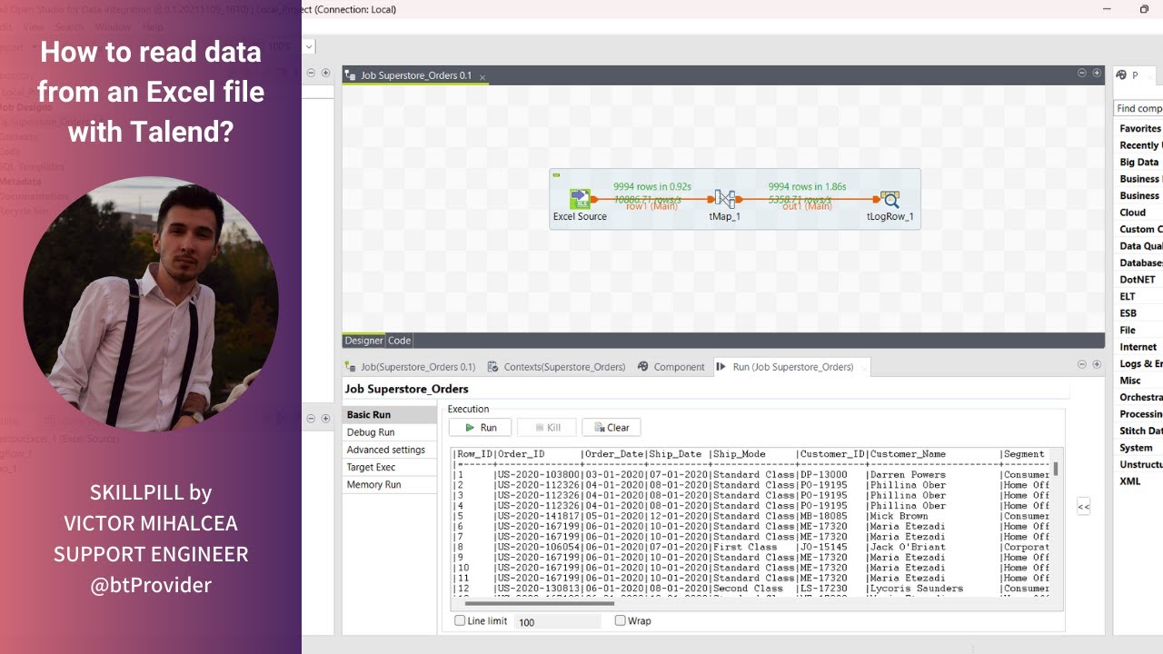The image size is (1163, 654).
Task: Select the out1 (Main) connection label
Action: click(x=807, y=206)
